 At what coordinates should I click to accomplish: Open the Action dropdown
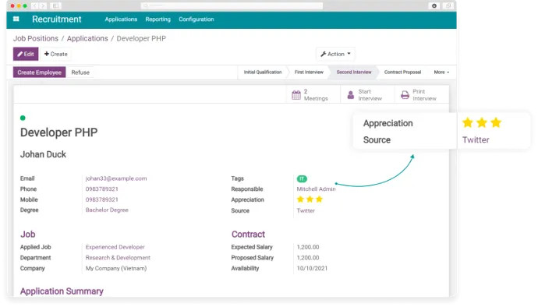coord(335,55)
